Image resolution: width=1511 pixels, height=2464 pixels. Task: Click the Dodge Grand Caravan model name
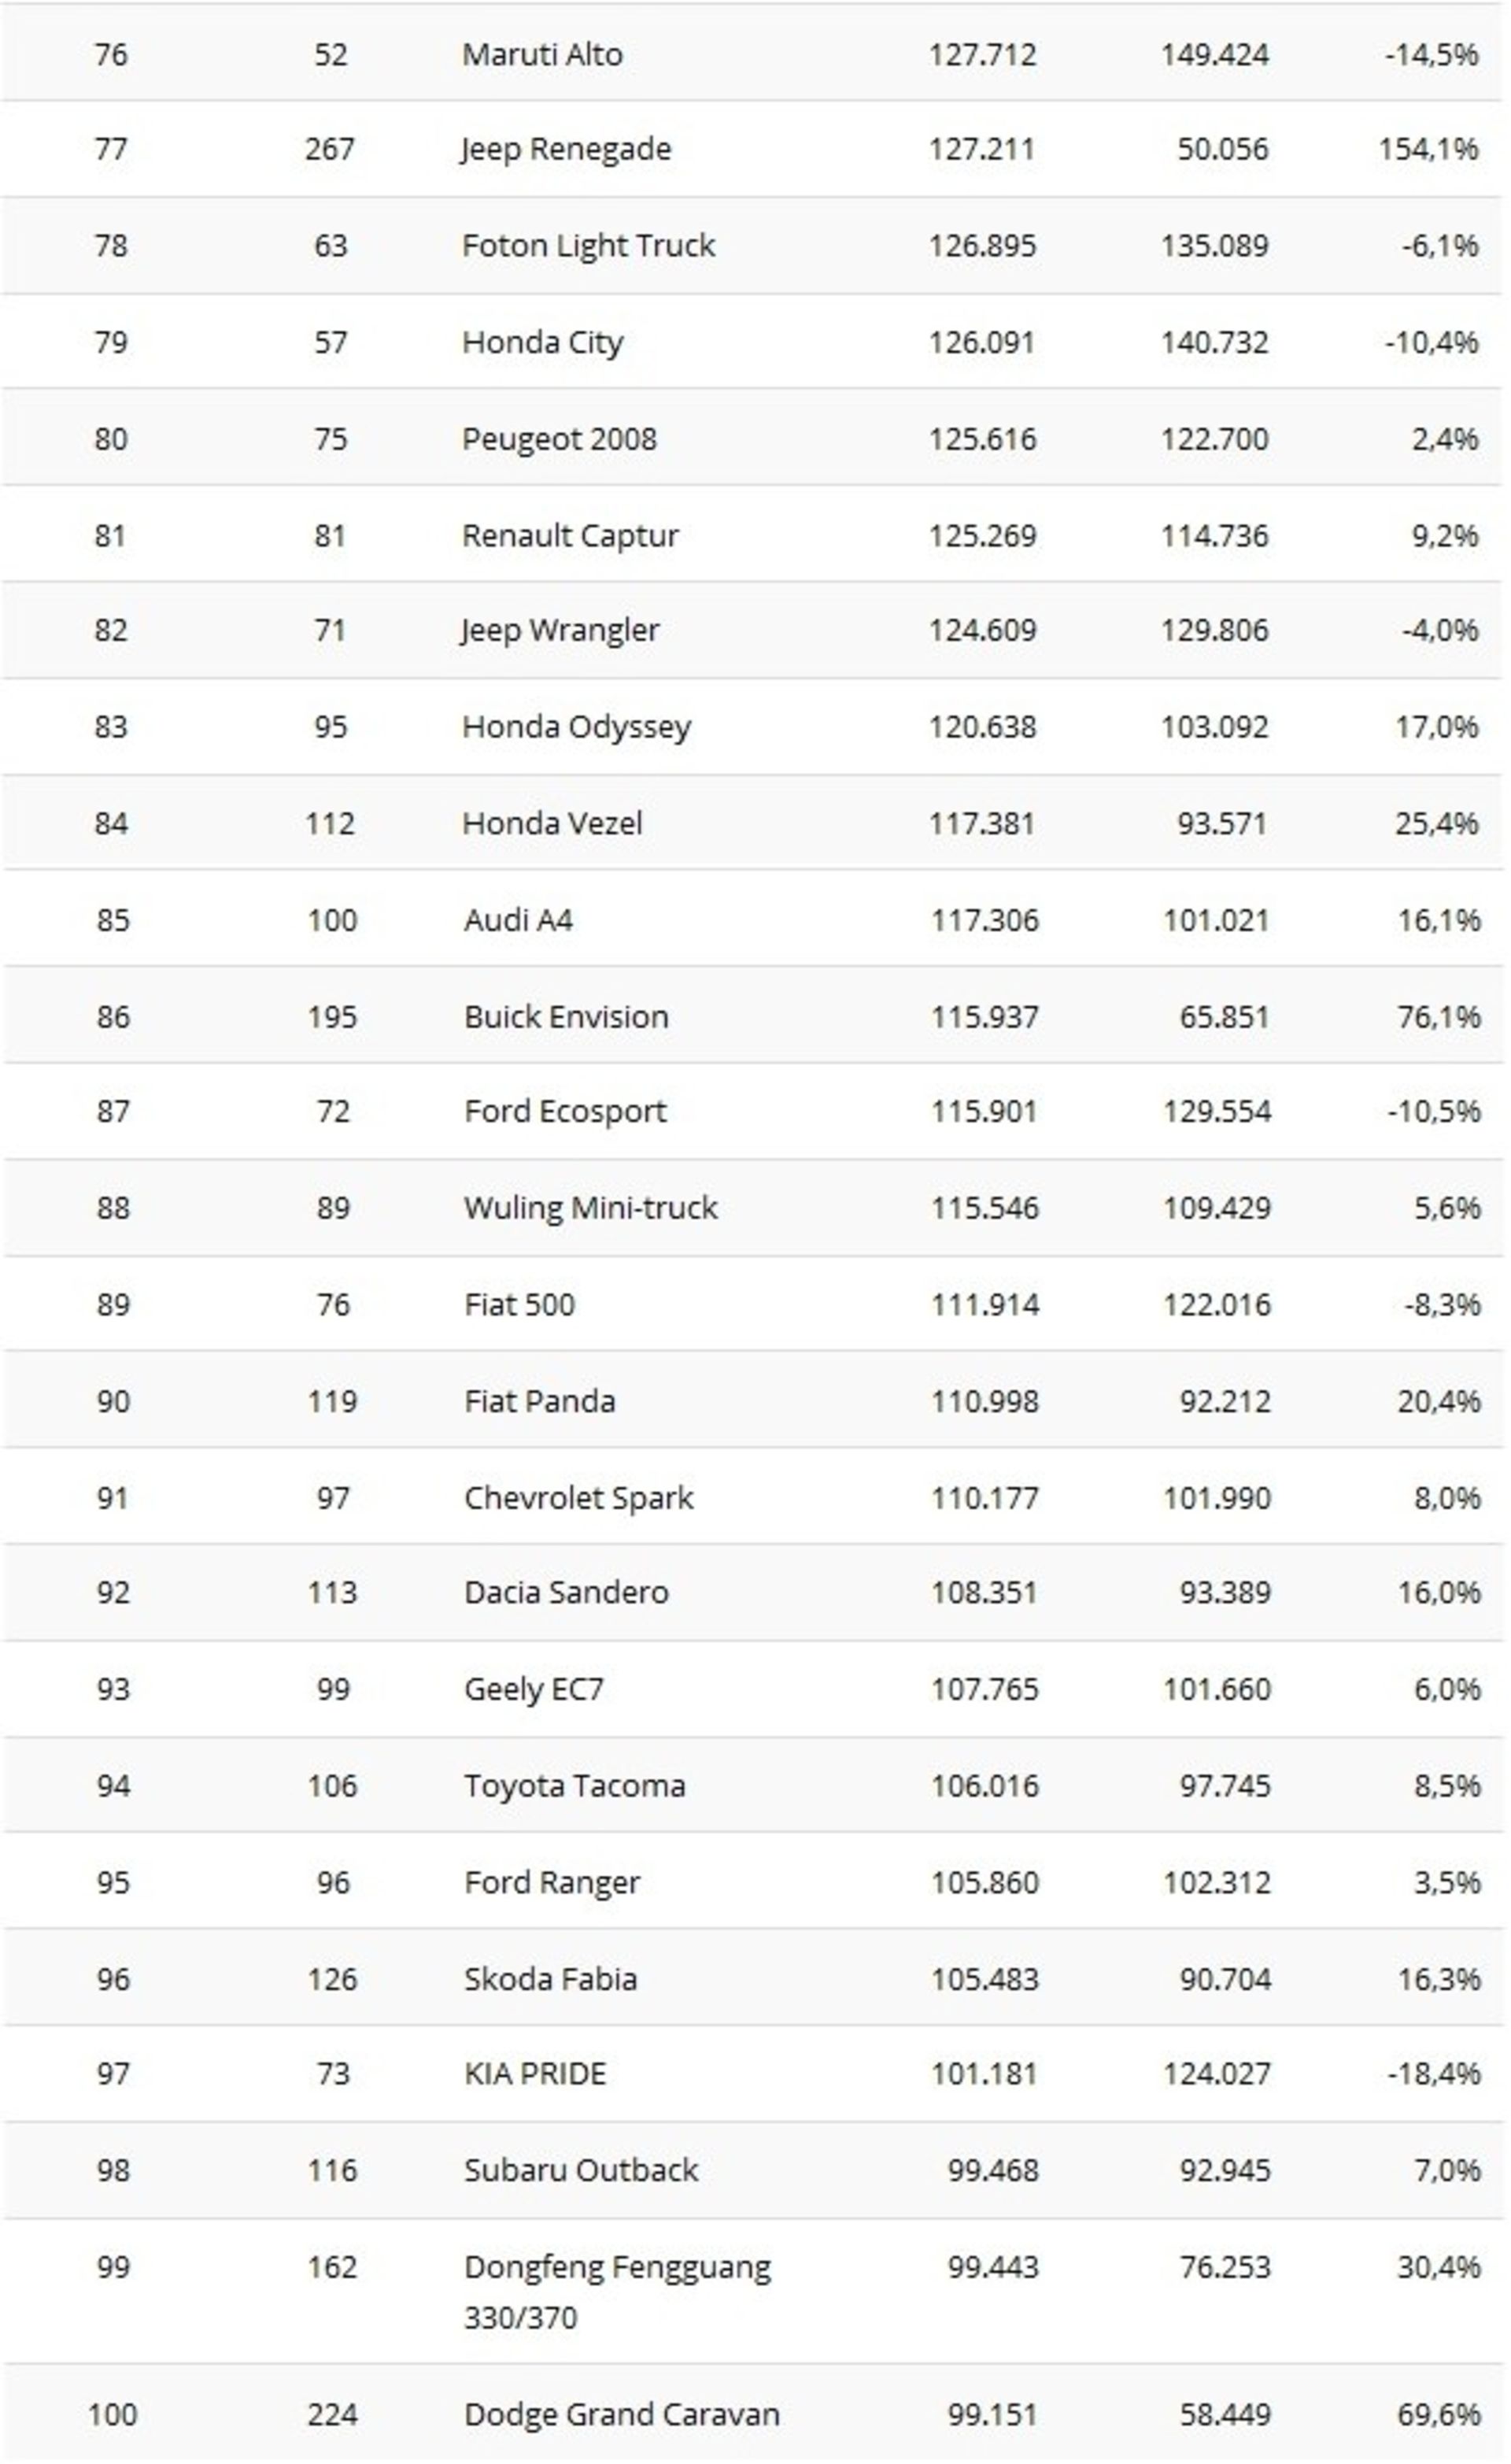click(621, 2414)
